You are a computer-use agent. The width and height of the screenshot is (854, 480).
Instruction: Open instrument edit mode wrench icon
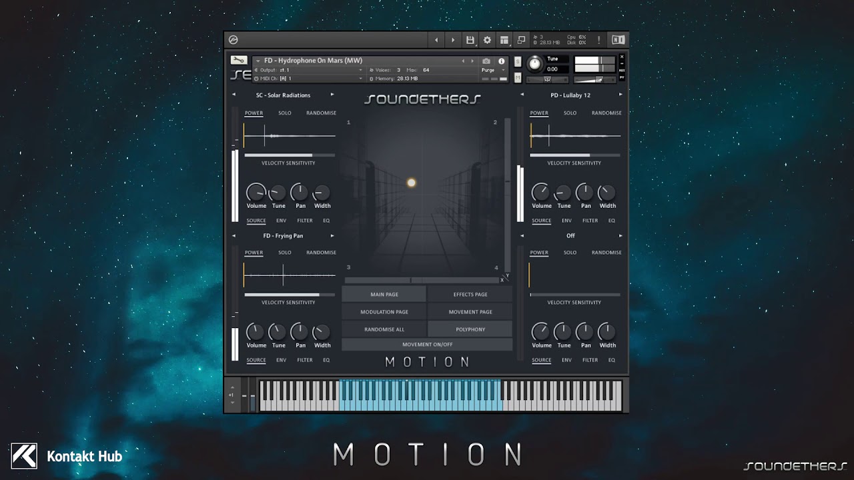(239, 60)
